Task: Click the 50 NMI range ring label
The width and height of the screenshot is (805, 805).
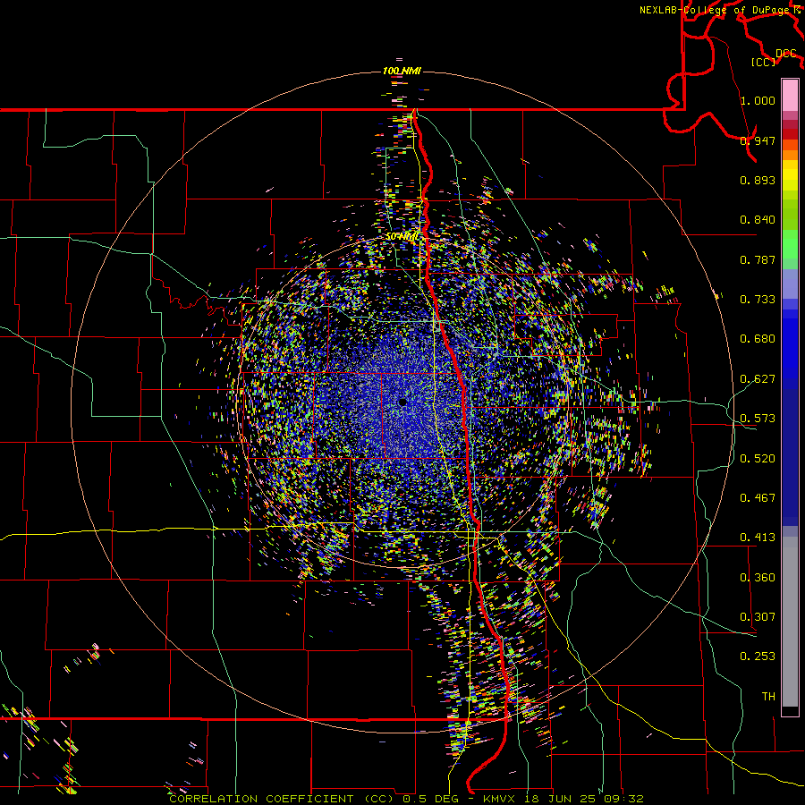Action: pos(402,237)
